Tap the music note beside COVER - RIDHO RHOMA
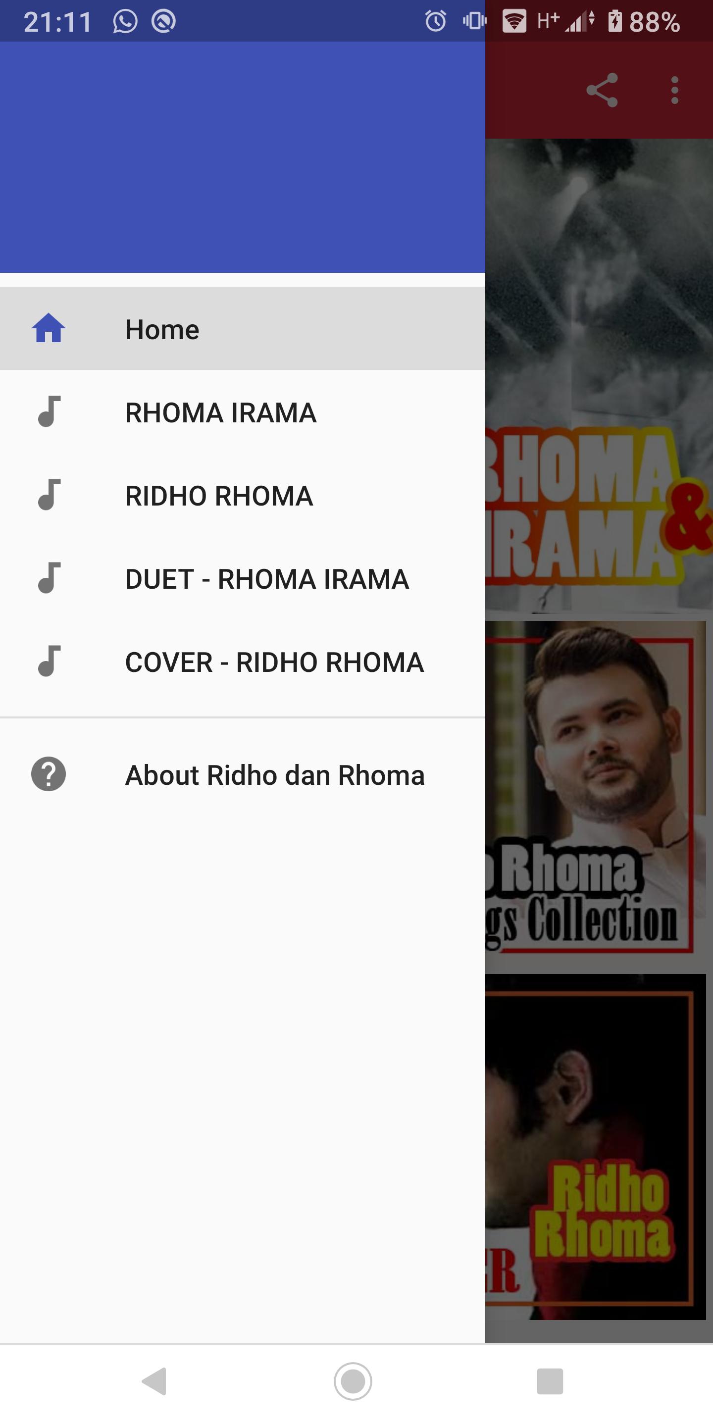This screenshot has width=713, height=1426. pos(49,661)
